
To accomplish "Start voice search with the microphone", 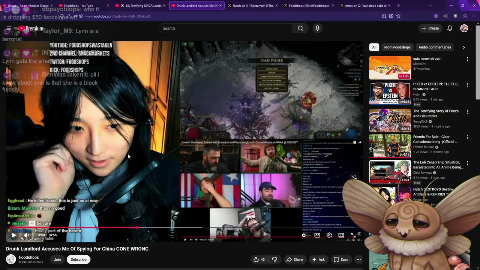I will point(317,28).
